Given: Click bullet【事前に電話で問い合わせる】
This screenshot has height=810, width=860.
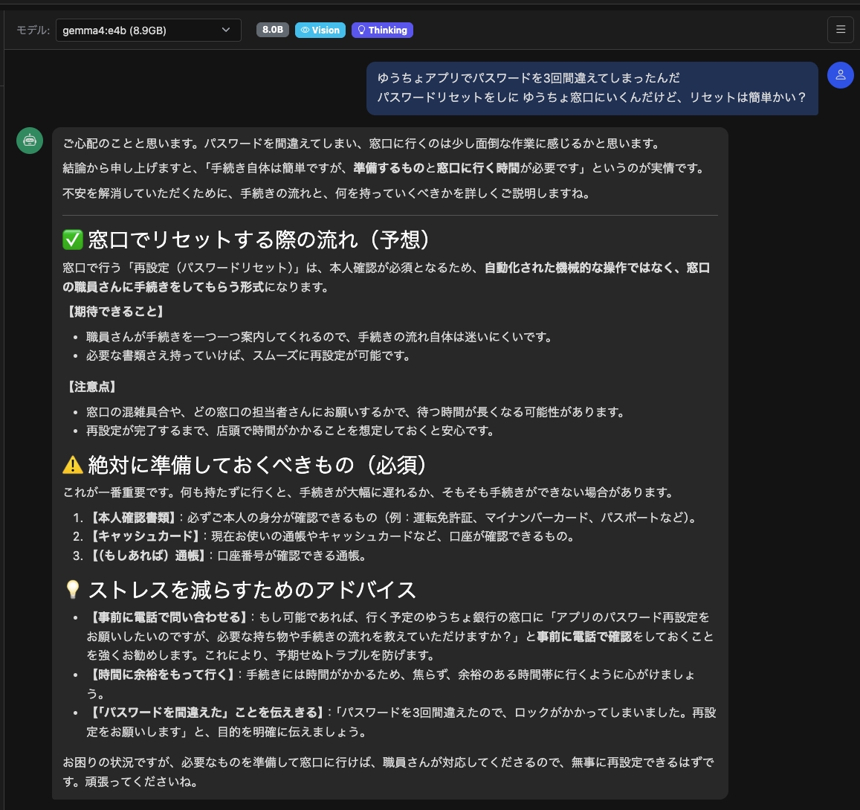Looking at the screenshot, I should tap(400, 636).
